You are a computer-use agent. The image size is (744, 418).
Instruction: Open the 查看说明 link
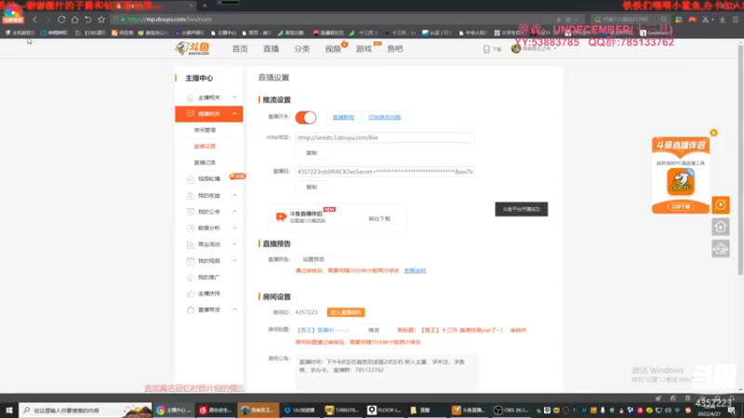(415, 270)
